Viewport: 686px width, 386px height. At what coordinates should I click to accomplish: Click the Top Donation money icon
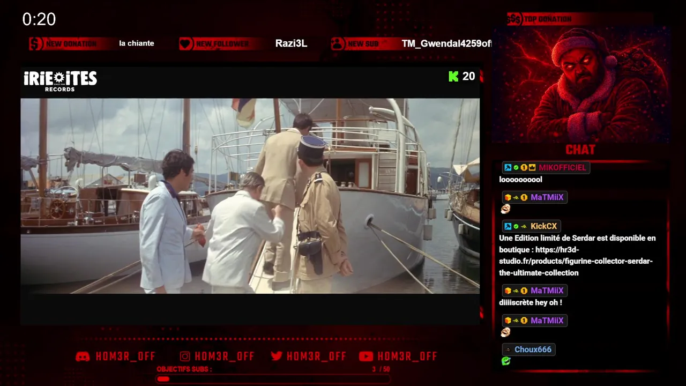click(514, 19)
